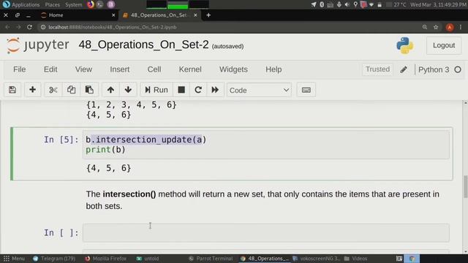Switch to Mozilla Firefox in the taskbar
The width and height of the screenshot is (468, 263).
click(x=105, y=259)
